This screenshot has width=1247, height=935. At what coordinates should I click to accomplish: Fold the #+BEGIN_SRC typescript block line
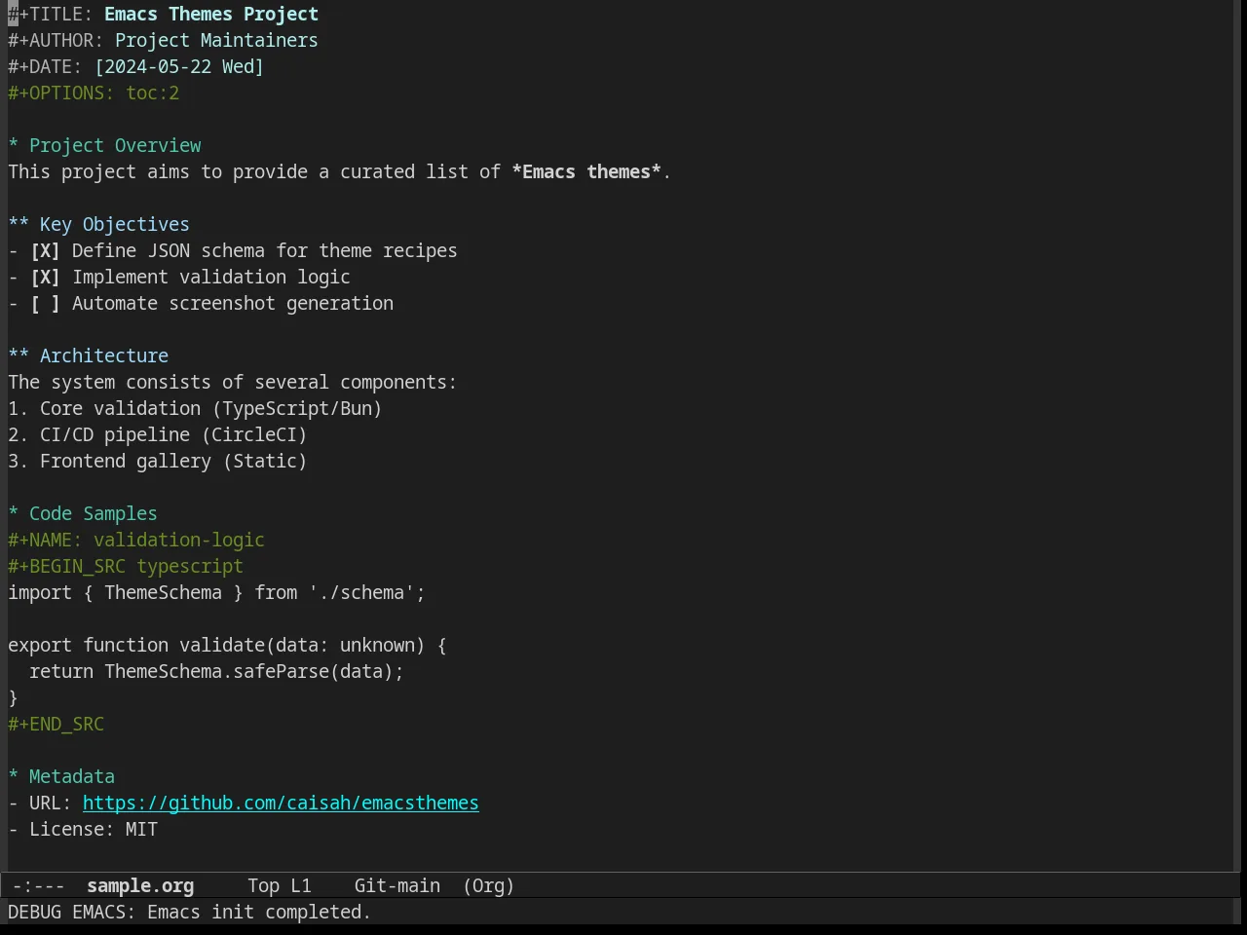[x=126, y=566]
